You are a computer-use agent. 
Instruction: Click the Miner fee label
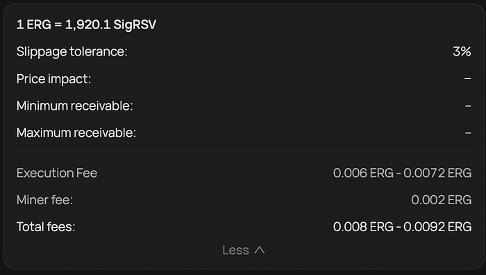(44, 200)
